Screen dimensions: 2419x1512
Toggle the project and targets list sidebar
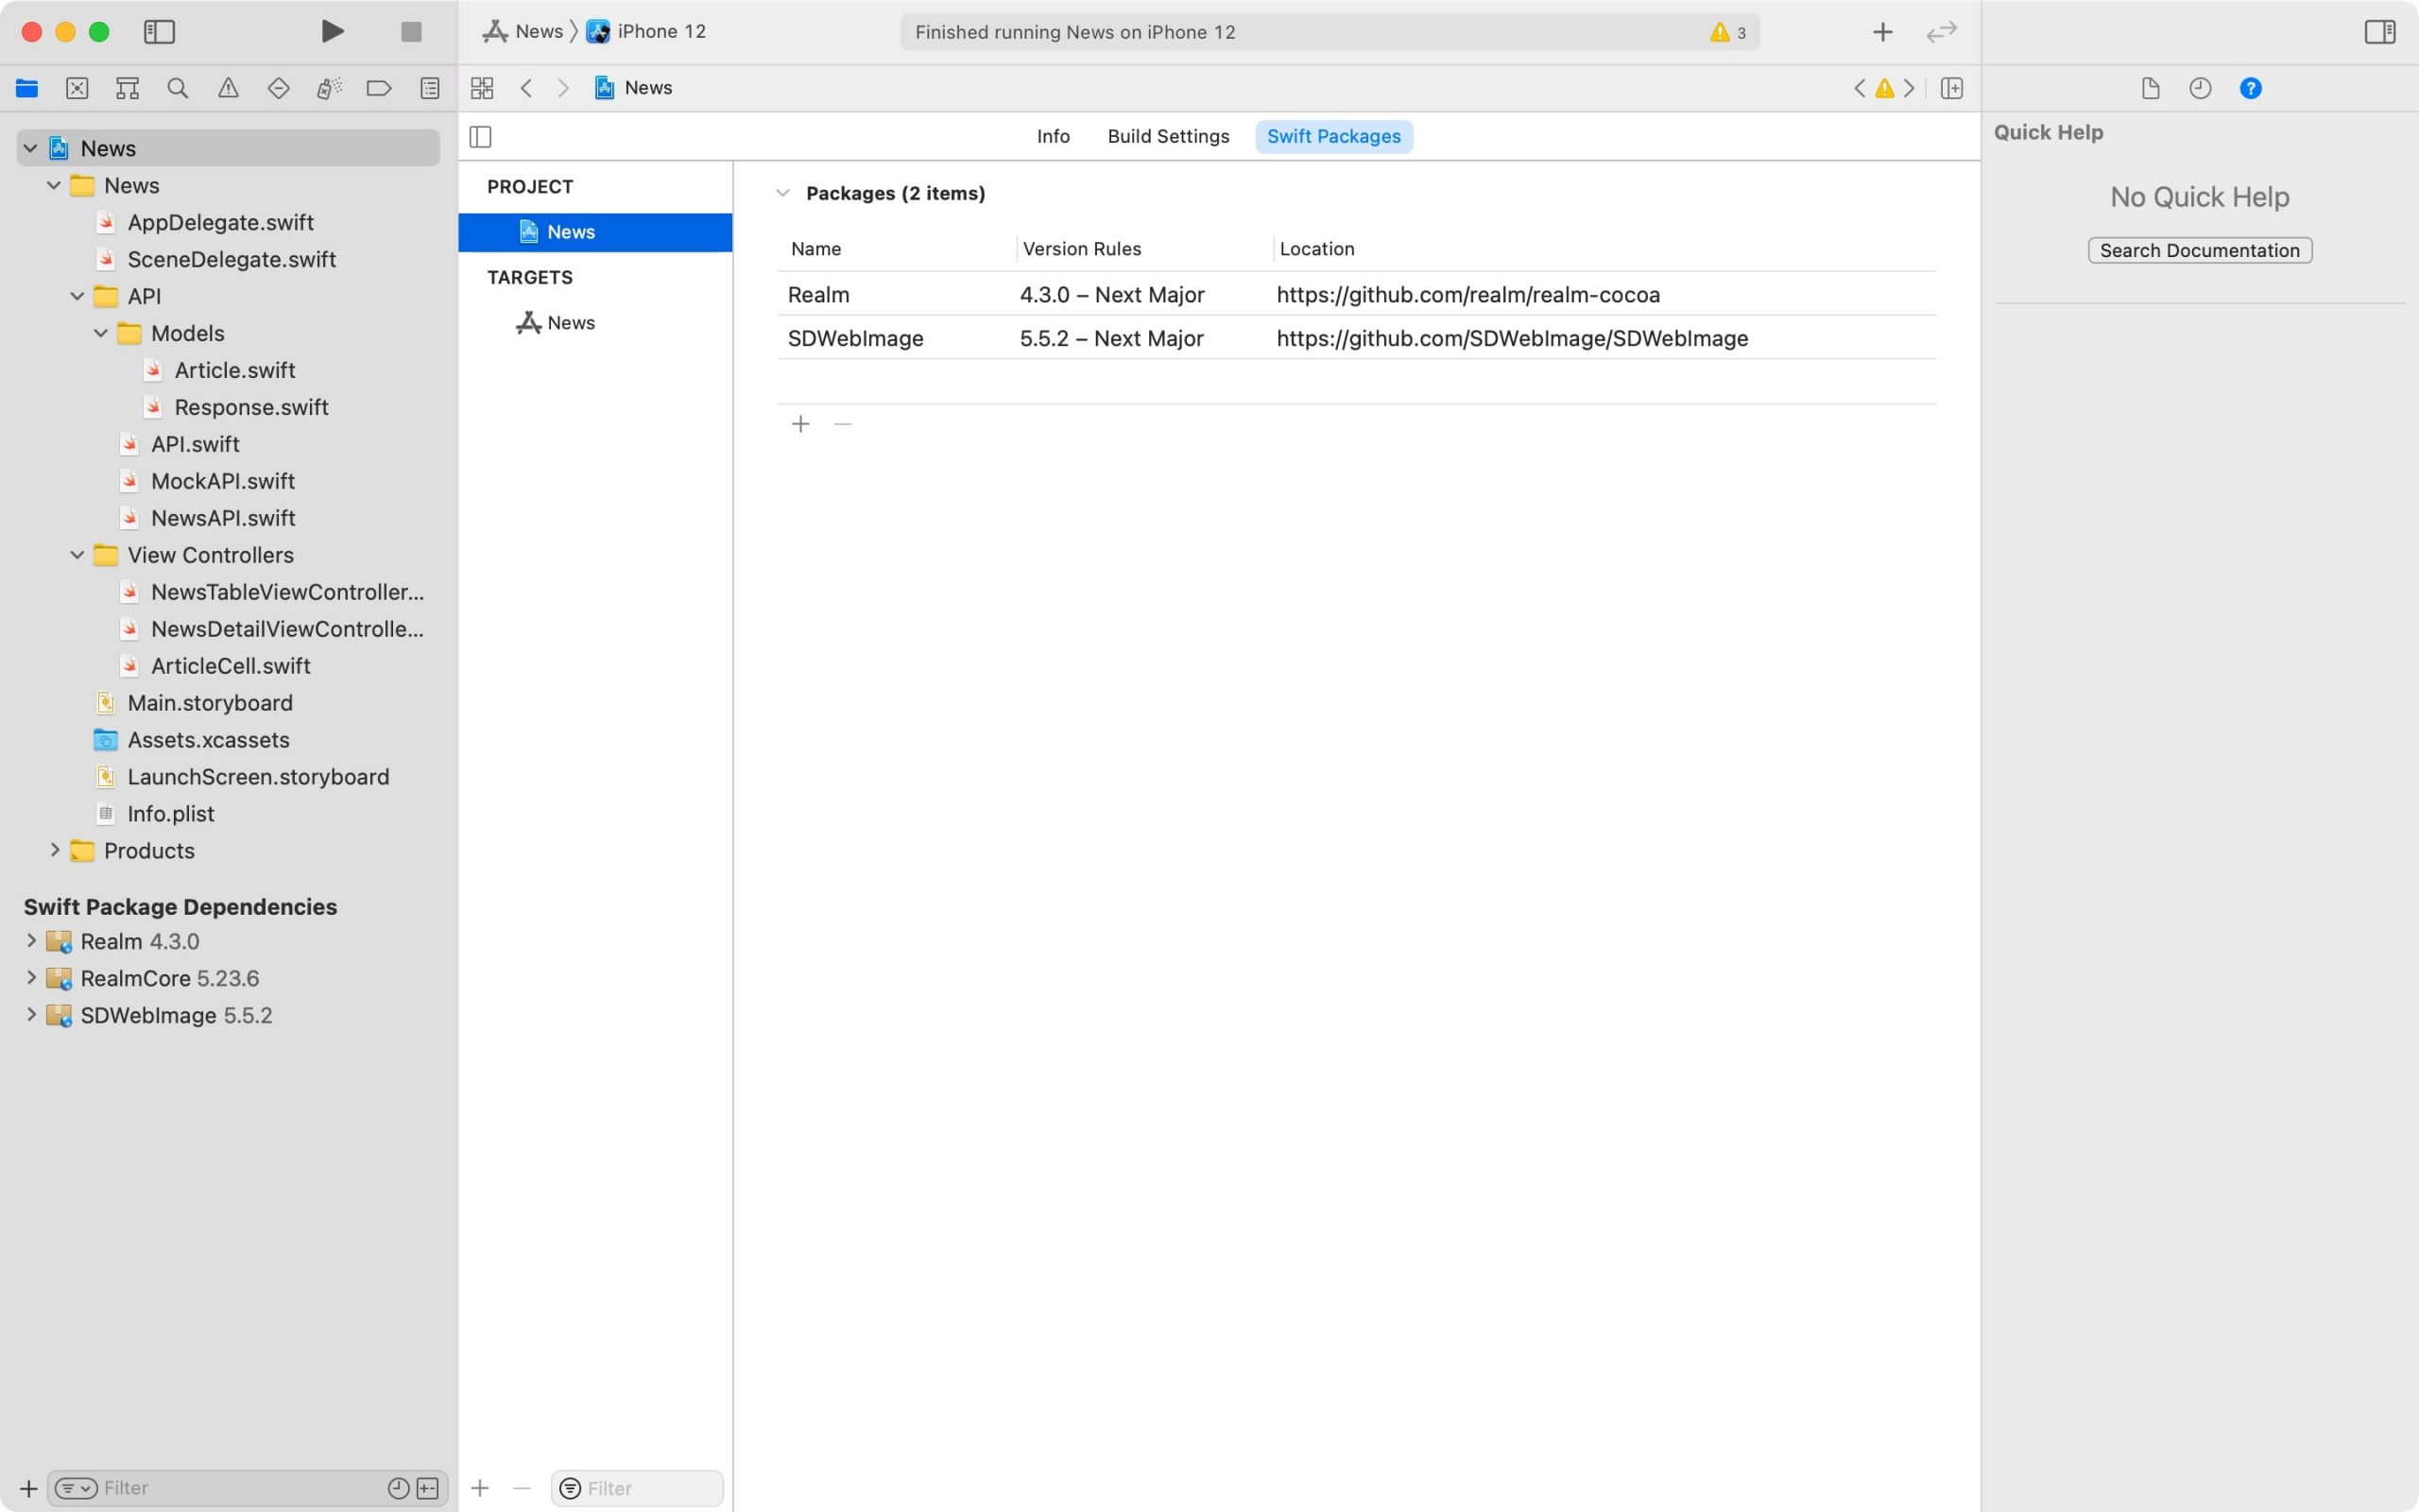[x=481, y=136]
